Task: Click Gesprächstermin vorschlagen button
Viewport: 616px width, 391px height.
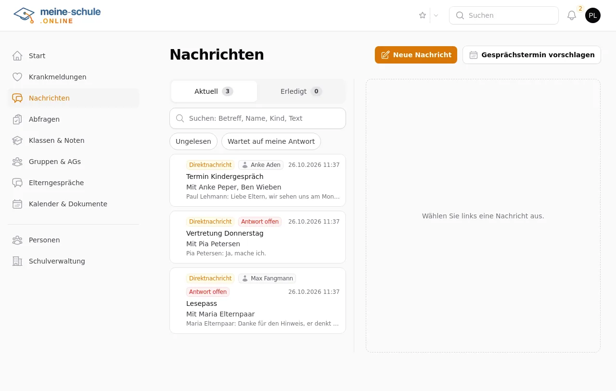Action: tap(532, 55)
